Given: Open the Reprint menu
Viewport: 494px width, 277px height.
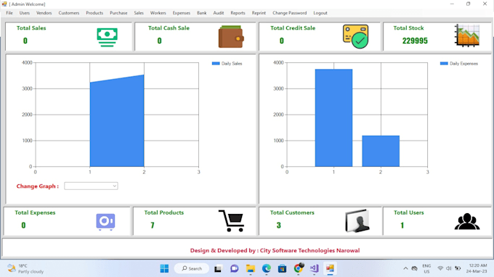Looking at the screenshot, I should click(259, 13).
